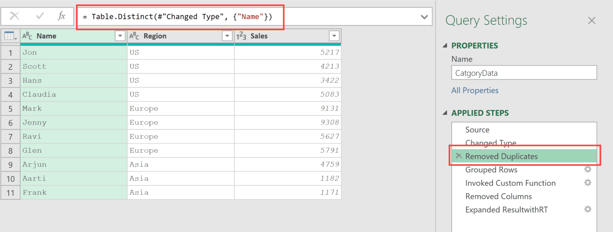This screenshot has height=232, width=613.
Task: Cancel formula editing via the X icon
Action: [15, 16]
